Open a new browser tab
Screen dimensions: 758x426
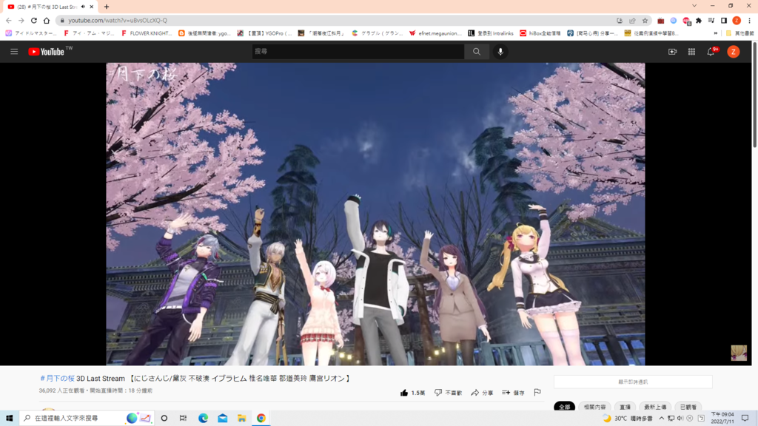(x=107, y=7)
